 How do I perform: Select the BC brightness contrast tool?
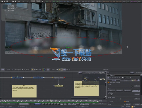[80, 1]
